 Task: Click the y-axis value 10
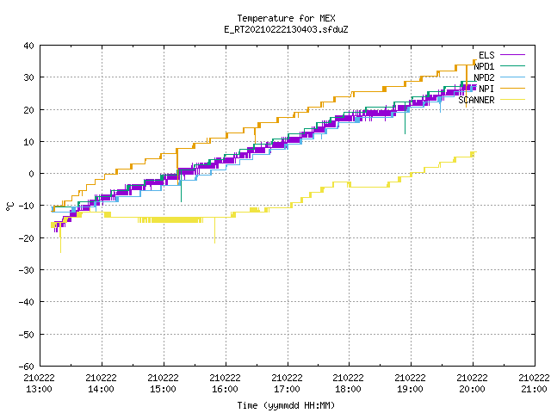point(28,142)
